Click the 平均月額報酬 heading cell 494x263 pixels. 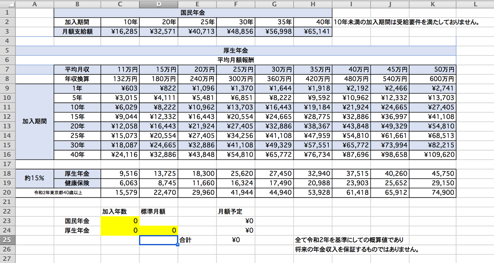[x=236, y=60]
